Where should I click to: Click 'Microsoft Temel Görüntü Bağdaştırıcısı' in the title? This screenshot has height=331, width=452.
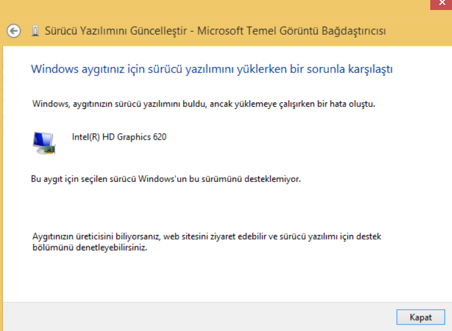292,31
